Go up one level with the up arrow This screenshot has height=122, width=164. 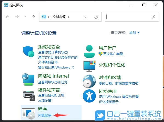(33, 17)
